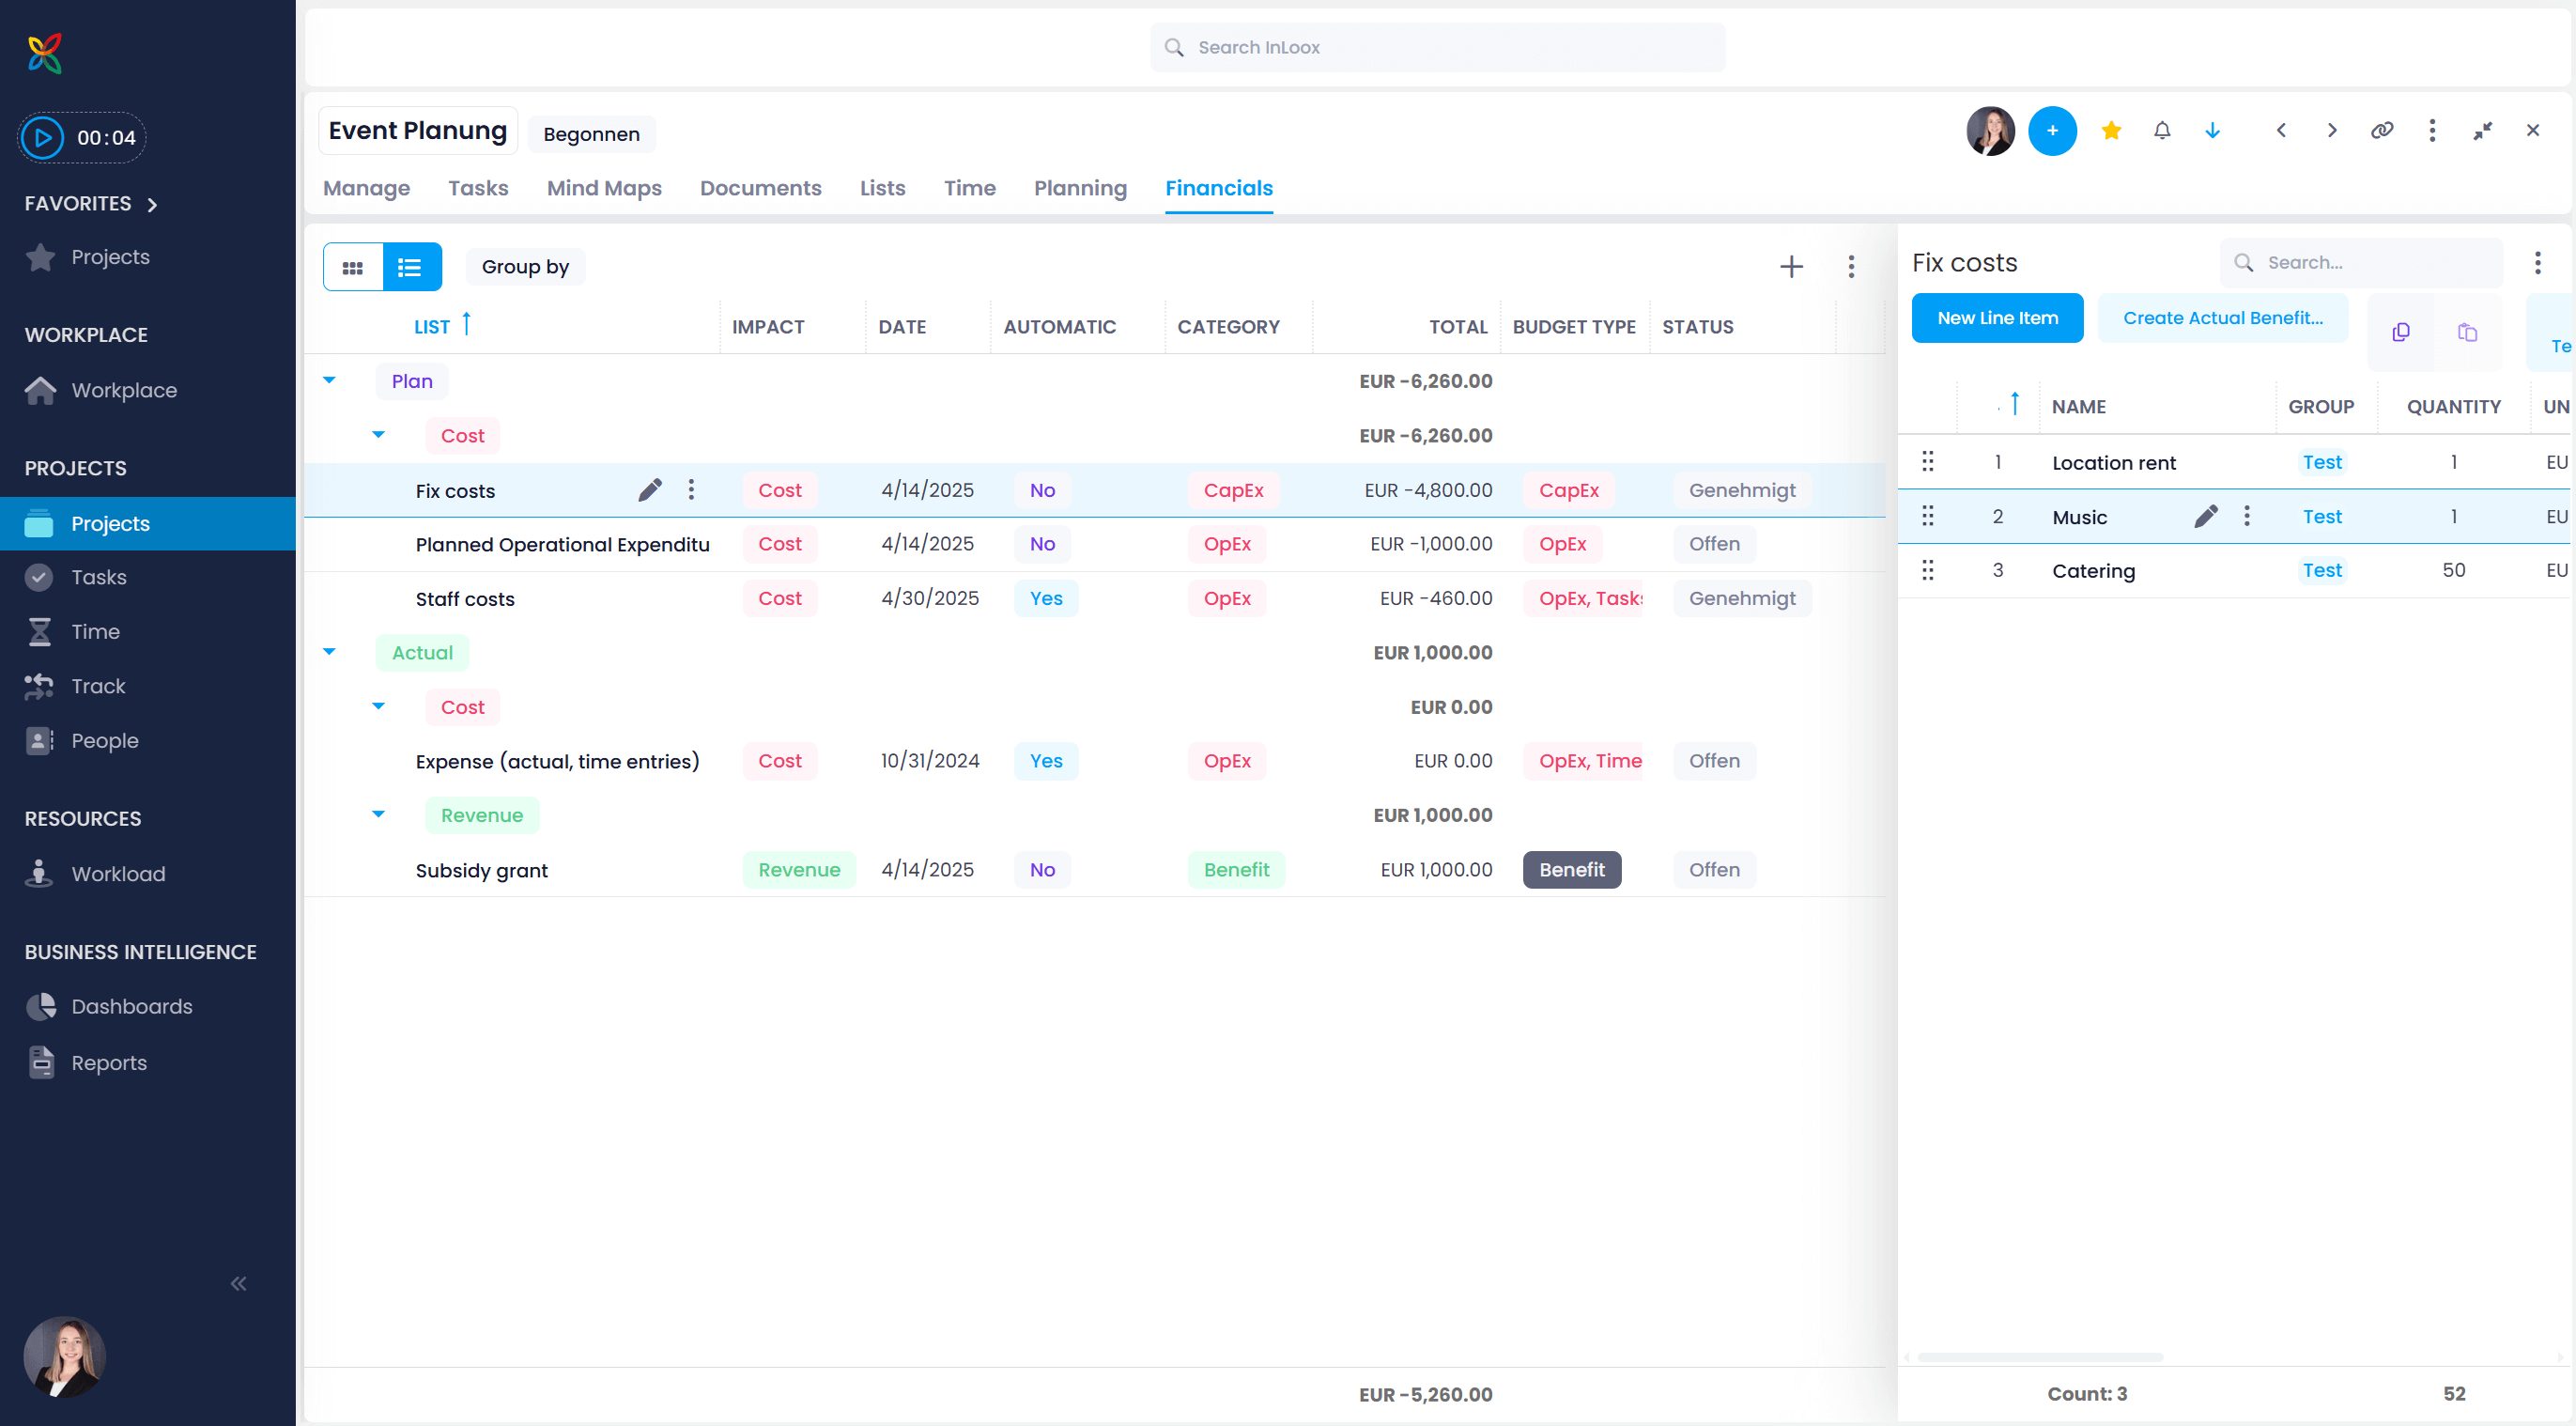Switch to Mind Maps tab
Viewport: 2576px width, 1426px height.
(x=604, y=188)
